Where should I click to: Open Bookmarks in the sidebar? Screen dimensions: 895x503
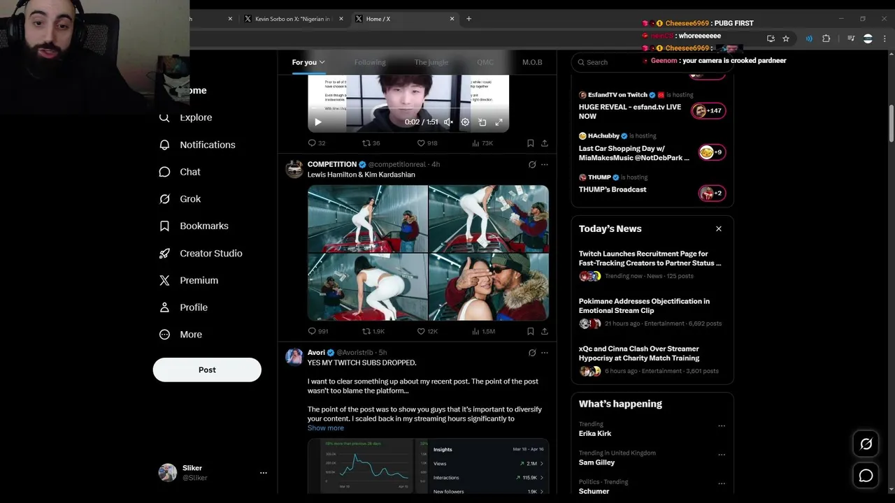click(194, 226)
